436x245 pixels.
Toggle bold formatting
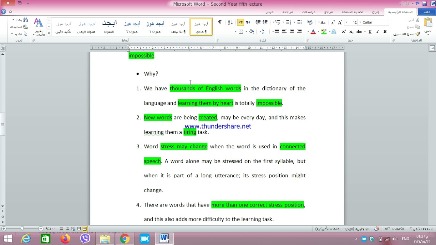[x=385, y=32]
